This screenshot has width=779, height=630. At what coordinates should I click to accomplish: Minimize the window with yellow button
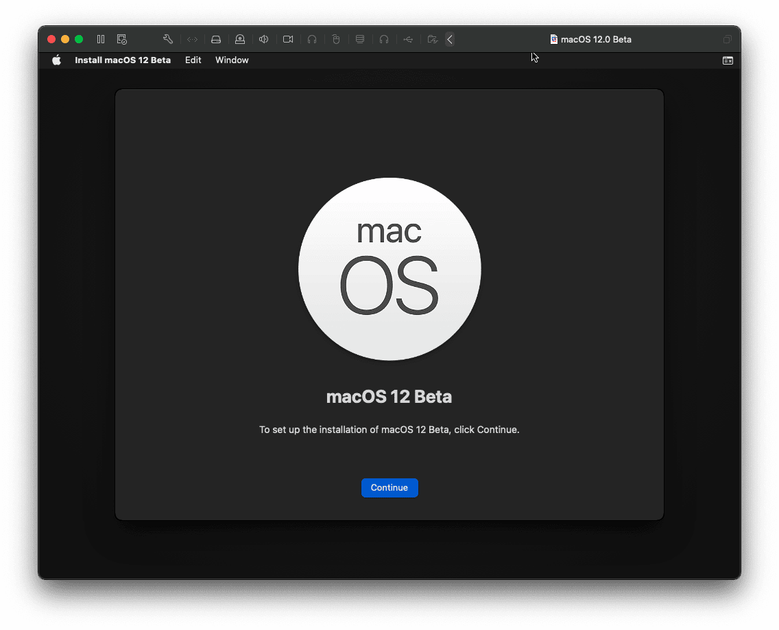[x=65, y=39]
